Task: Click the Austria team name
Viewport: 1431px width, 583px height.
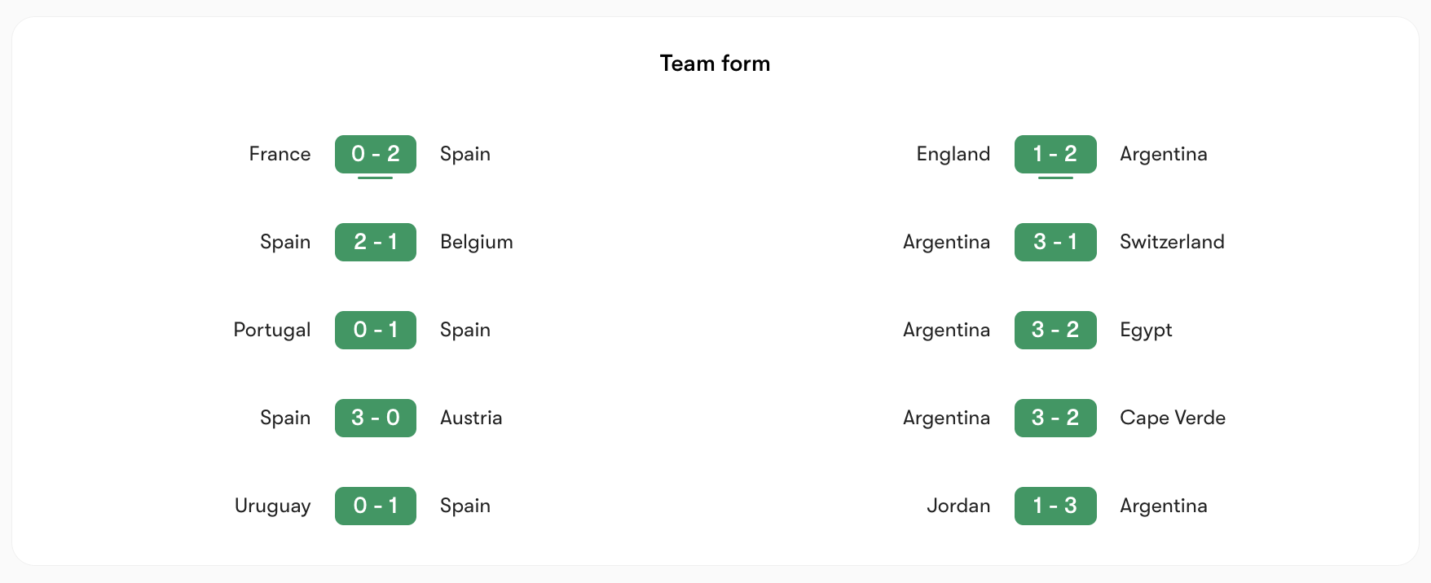Action: [471, 418]
